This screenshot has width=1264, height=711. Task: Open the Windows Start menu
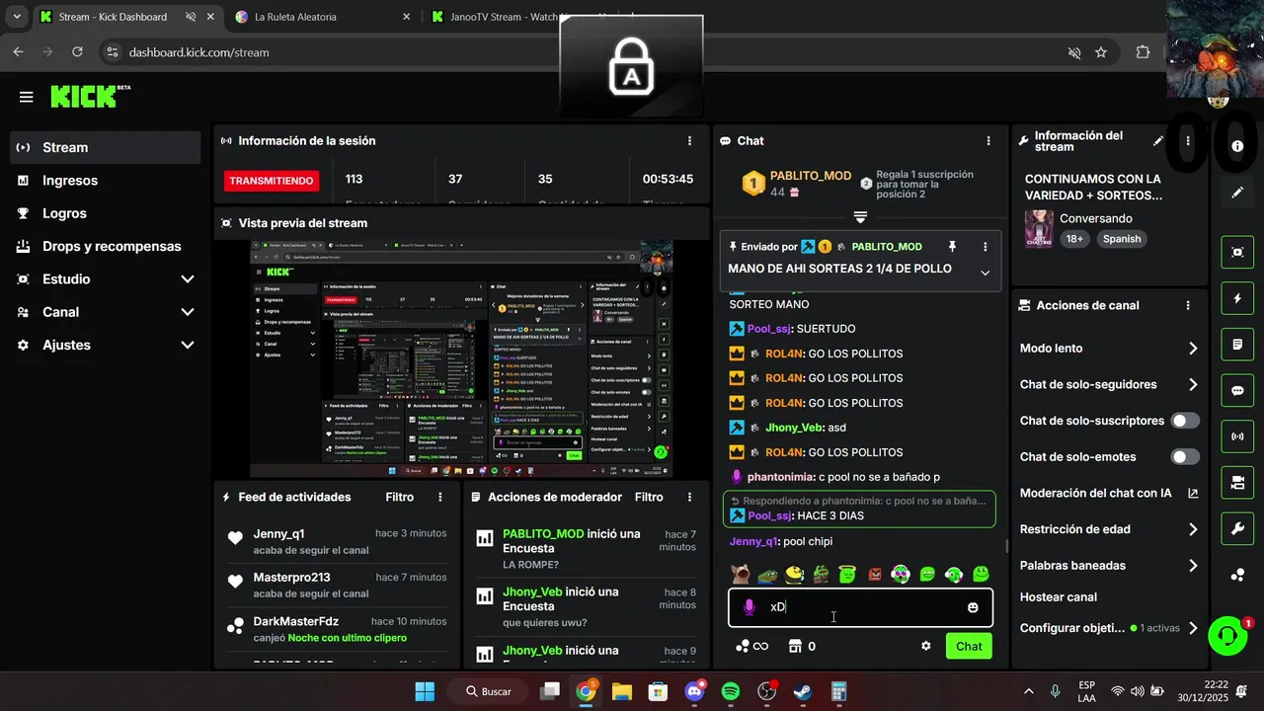(x=425, y=691)
